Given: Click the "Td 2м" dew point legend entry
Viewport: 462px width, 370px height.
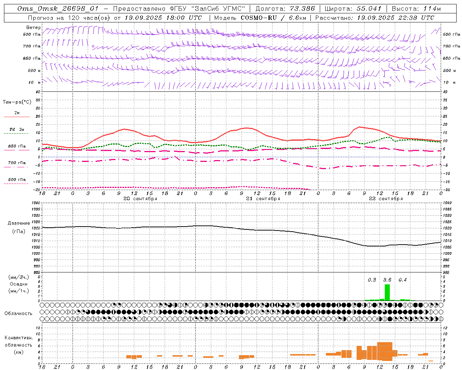Looking at the screenshot, I should click(x=17, y=129).
